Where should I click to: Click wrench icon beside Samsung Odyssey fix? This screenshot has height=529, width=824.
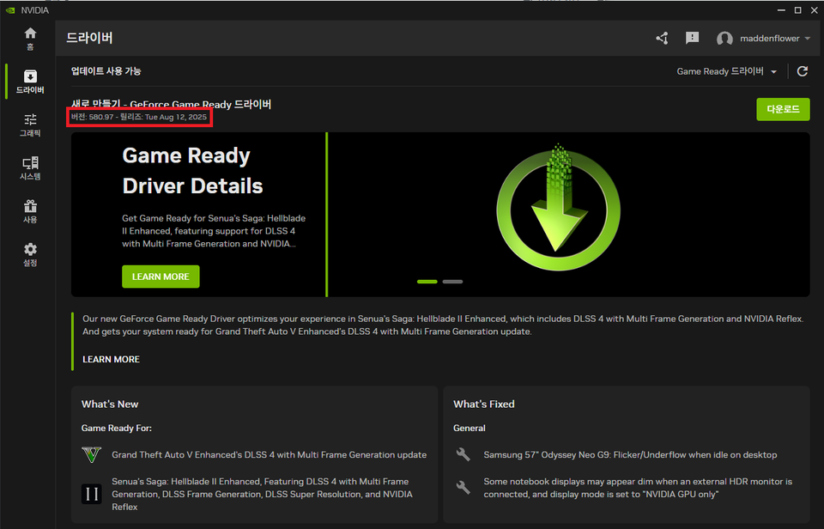(x=463, y=455)
